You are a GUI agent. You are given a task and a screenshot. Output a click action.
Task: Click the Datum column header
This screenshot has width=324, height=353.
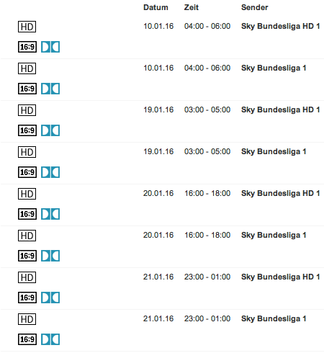(x=156, y=7)
